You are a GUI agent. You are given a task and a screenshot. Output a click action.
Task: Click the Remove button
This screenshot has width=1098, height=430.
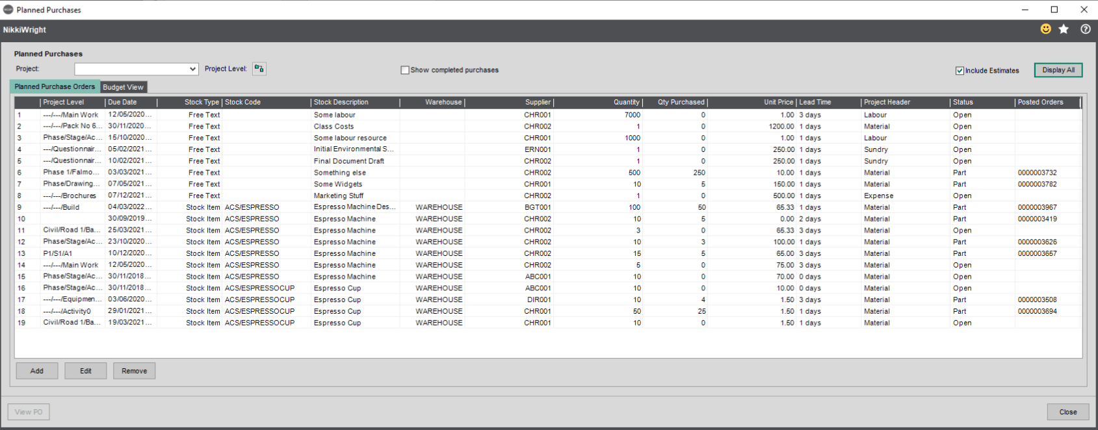134,371
